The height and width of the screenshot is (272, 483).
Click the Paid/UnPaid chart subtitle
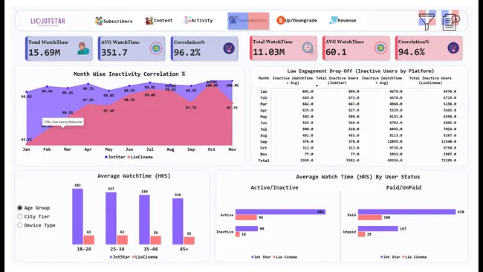coord(403,187)
